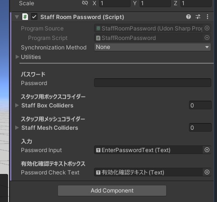The image size is (217, 202).
Task: Click the Scale Y axis label
Action: pos(135,3)
